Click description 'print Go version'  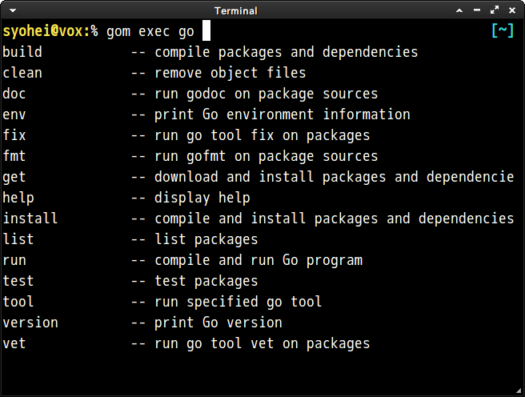[x=218, y=323]
